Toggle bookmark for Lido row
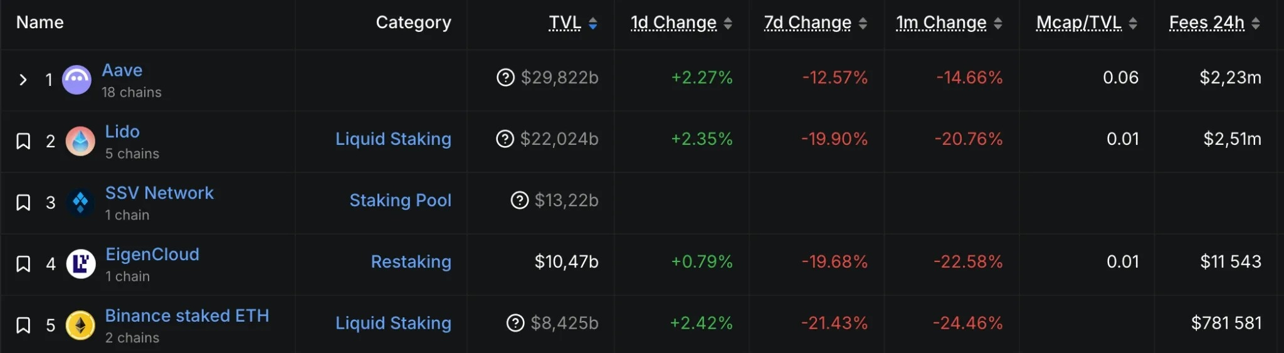1284x353 pixels. [x=23, y=141]
